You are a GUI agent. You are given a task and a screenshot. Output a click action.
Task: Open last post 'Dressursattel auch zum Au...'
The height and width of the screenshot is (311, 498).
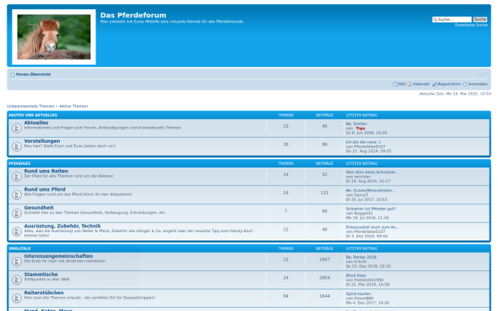tap(373, 227)
